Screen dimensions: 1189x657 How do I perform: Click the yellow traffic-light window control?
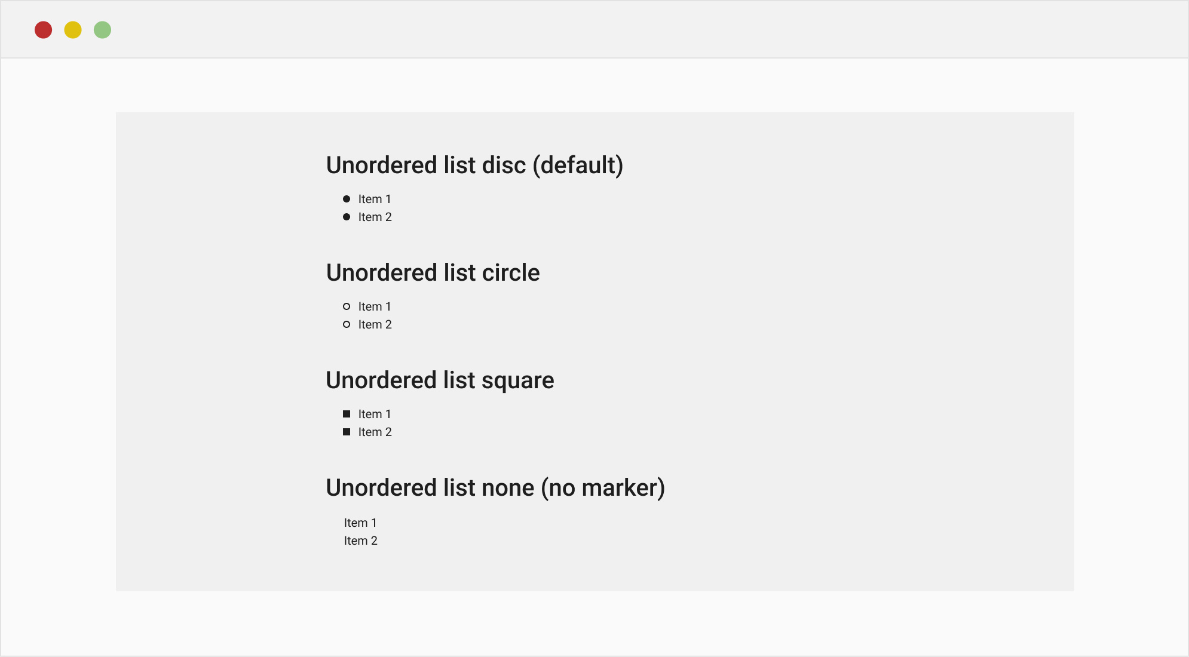click(x=73, y=29)
